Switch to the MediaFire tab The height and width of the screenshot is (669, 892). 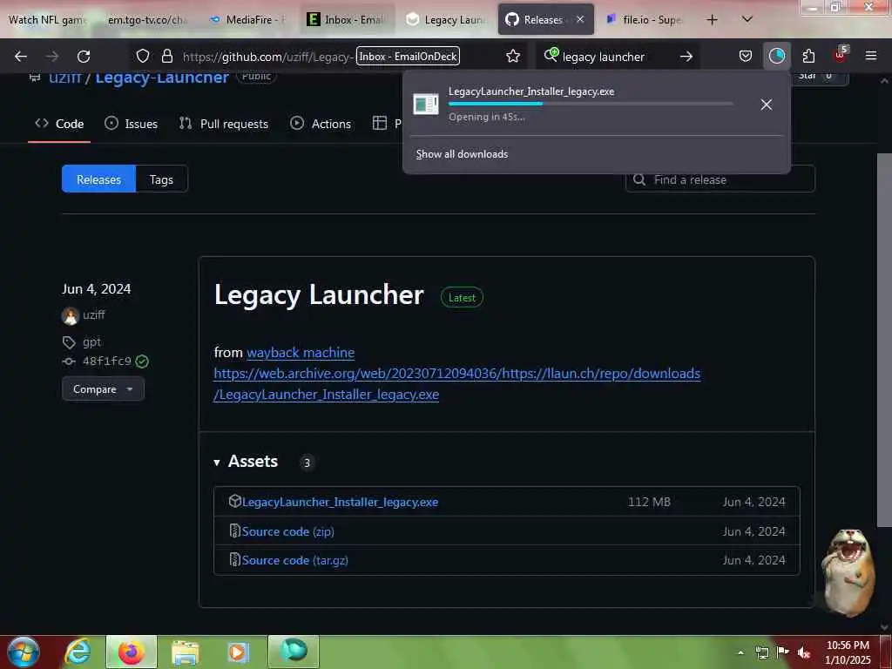(x=247, y=20)
